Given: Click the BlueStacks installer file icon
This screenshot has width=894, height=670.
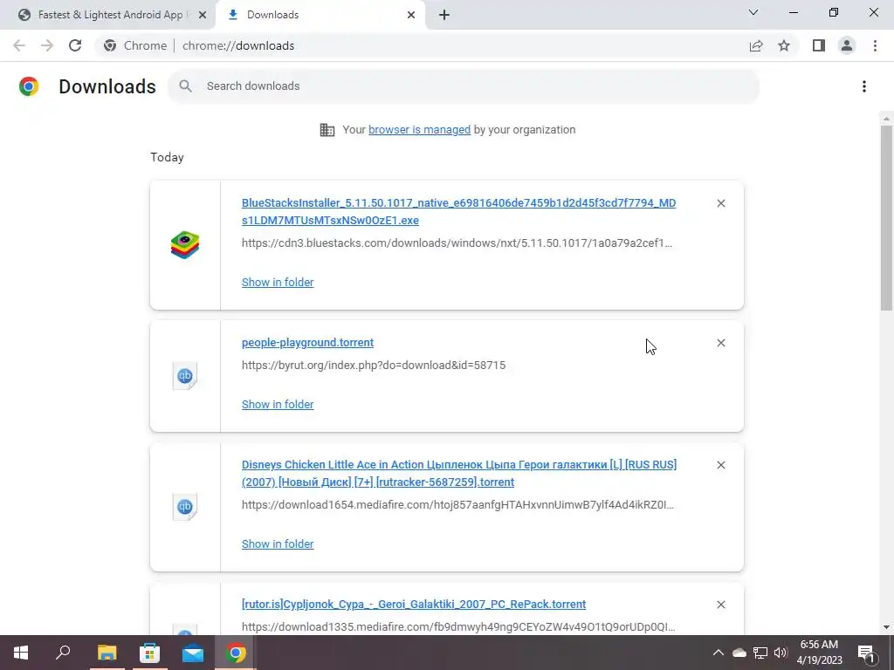Looking at the screenshot, I should coord(185,245).
